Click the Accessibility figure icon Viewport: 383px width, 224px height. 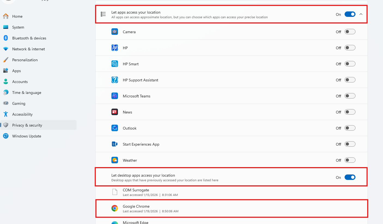click(6, 114)
